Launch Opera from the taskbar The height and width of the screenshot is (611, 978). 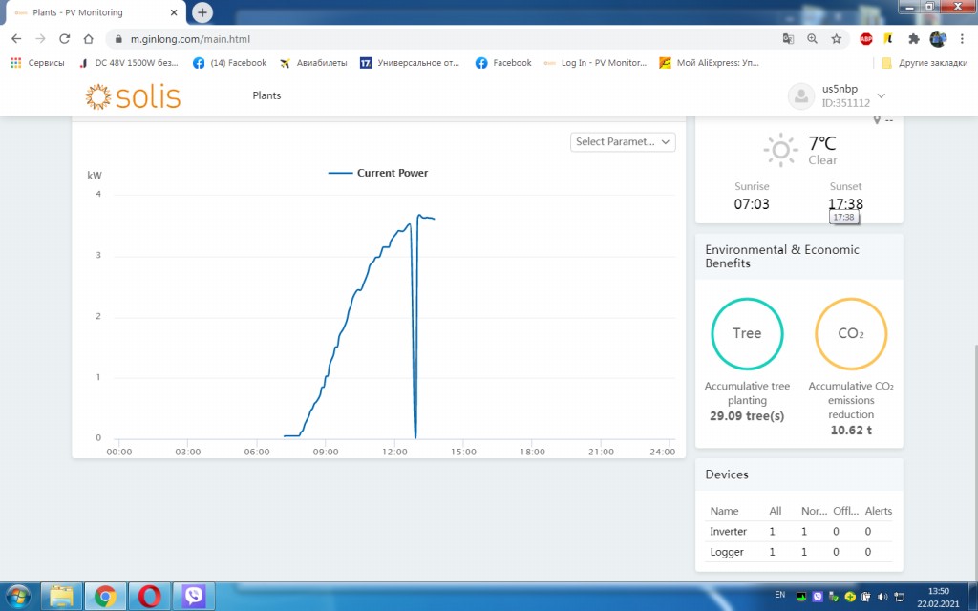click(x=149, y=597)
